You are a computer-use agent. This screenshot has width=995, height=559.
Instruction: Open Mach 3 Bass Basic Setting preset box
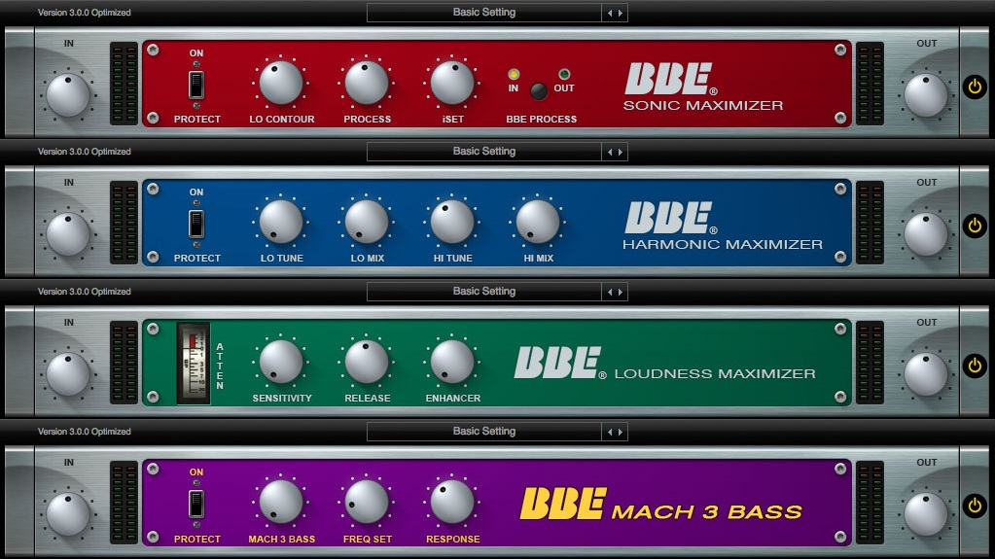point(484,432)
